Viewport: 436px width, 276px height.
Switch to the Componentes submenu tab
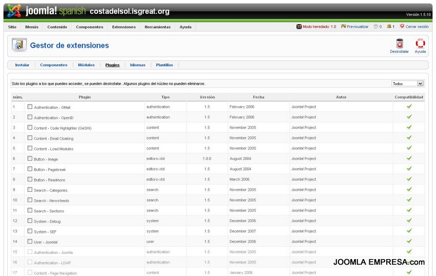click(x=54, y=65)
